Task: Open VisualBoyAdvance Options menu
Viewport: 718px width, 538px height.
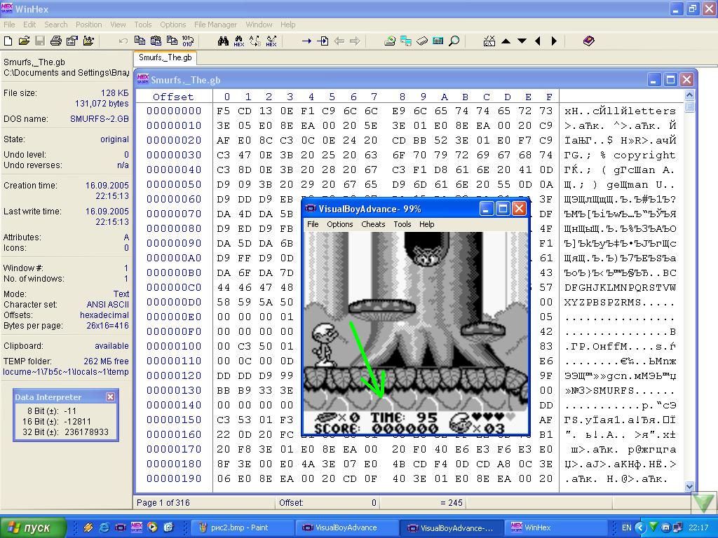Action: (340, 224)
